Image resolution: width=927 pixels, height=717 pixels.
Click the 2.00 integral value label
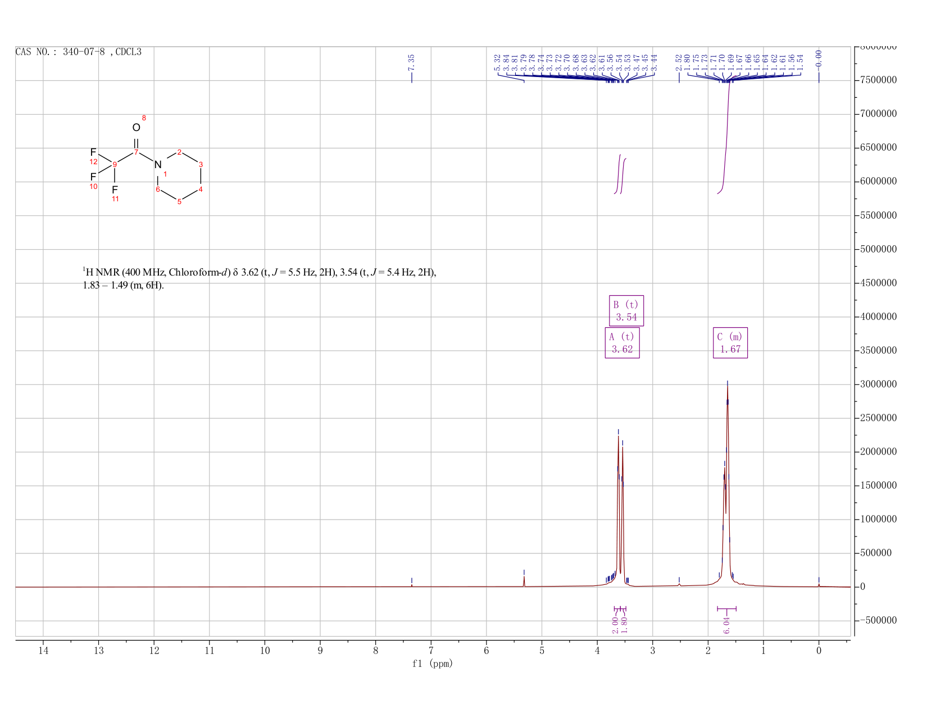click(615, 625)
